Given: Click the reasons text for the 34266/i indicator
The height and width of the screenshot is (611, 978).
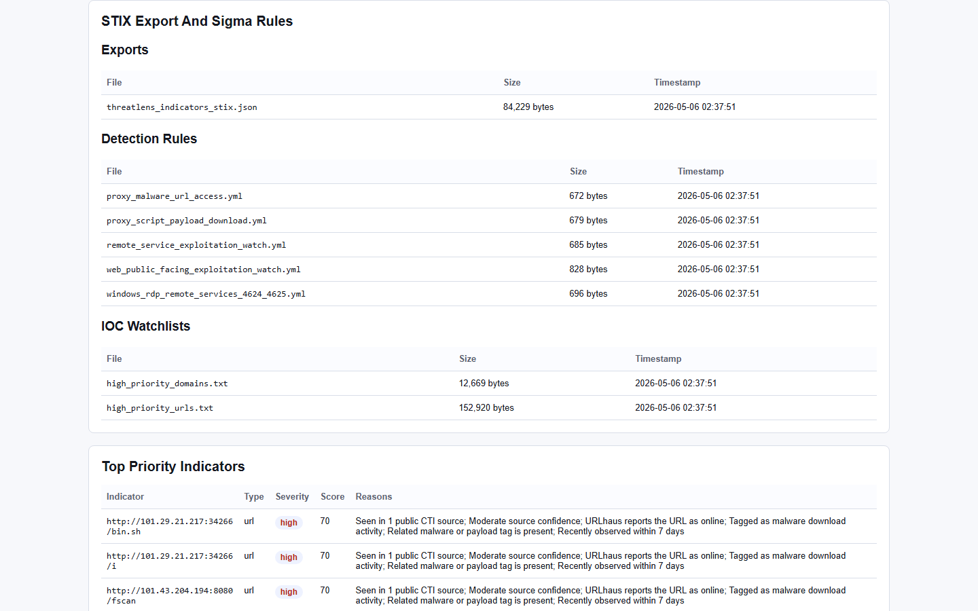Looking at the screenshot, I should pyautogui.click(x=600, y=561).
